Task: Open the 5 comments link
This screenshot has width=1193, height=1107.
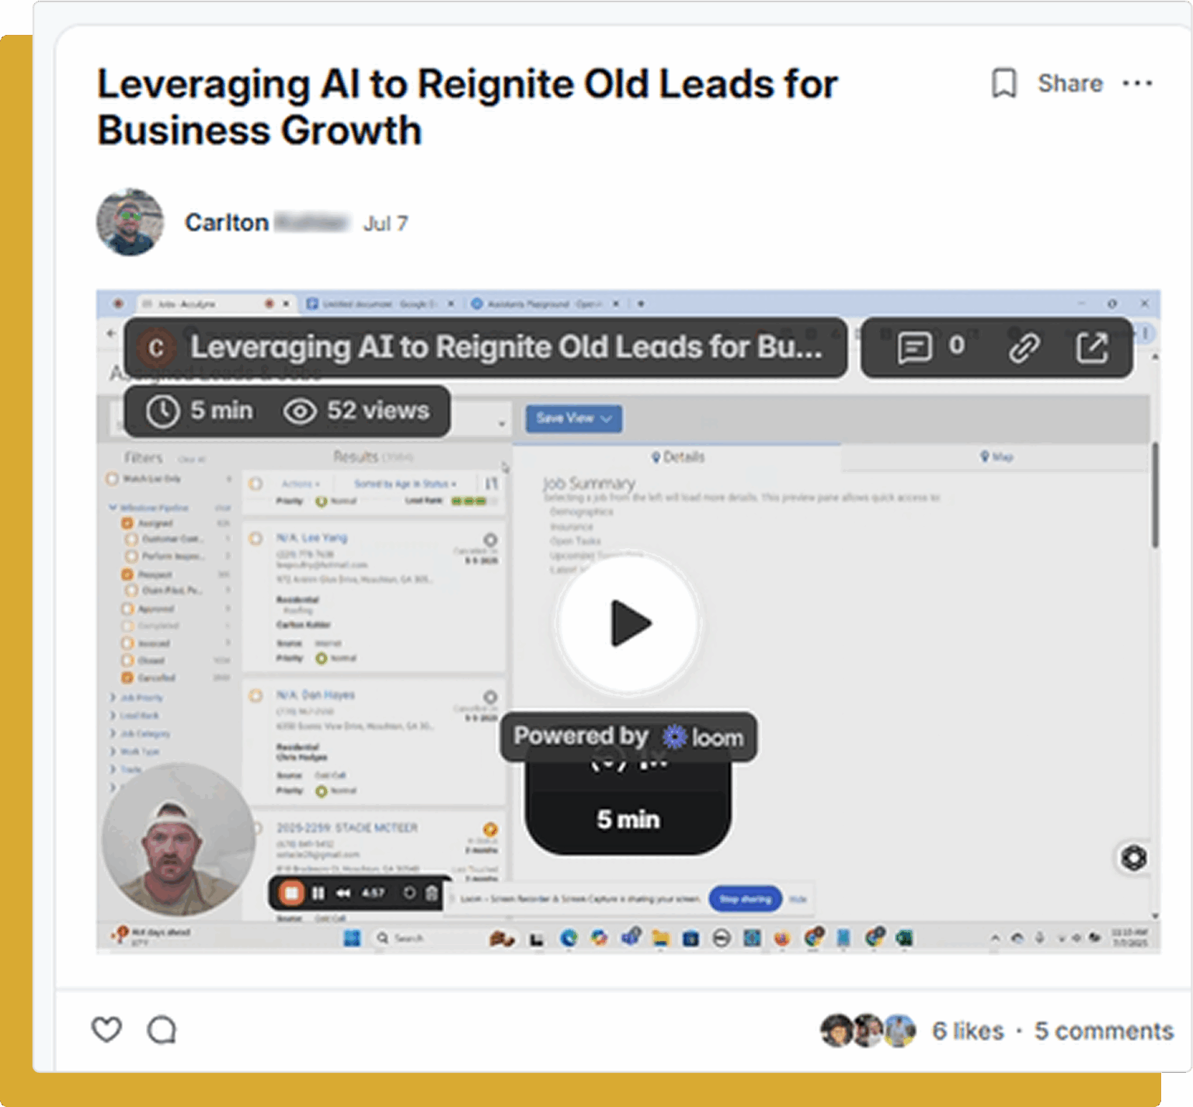Action: (1104, 1031)
